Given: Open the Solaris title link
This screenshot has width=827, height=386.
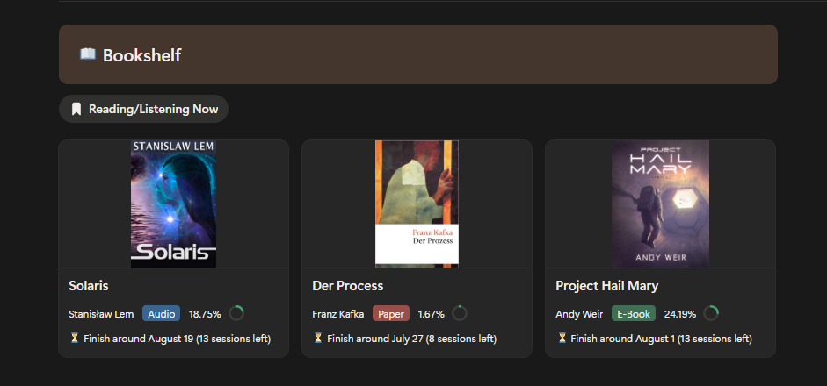Looking at the screenshot, I should pyautogui.click(x=89, y=286).
